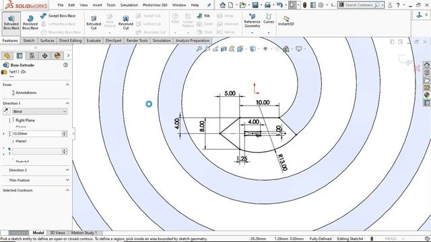
Task: Open the Tools menu
Action: 111,5
